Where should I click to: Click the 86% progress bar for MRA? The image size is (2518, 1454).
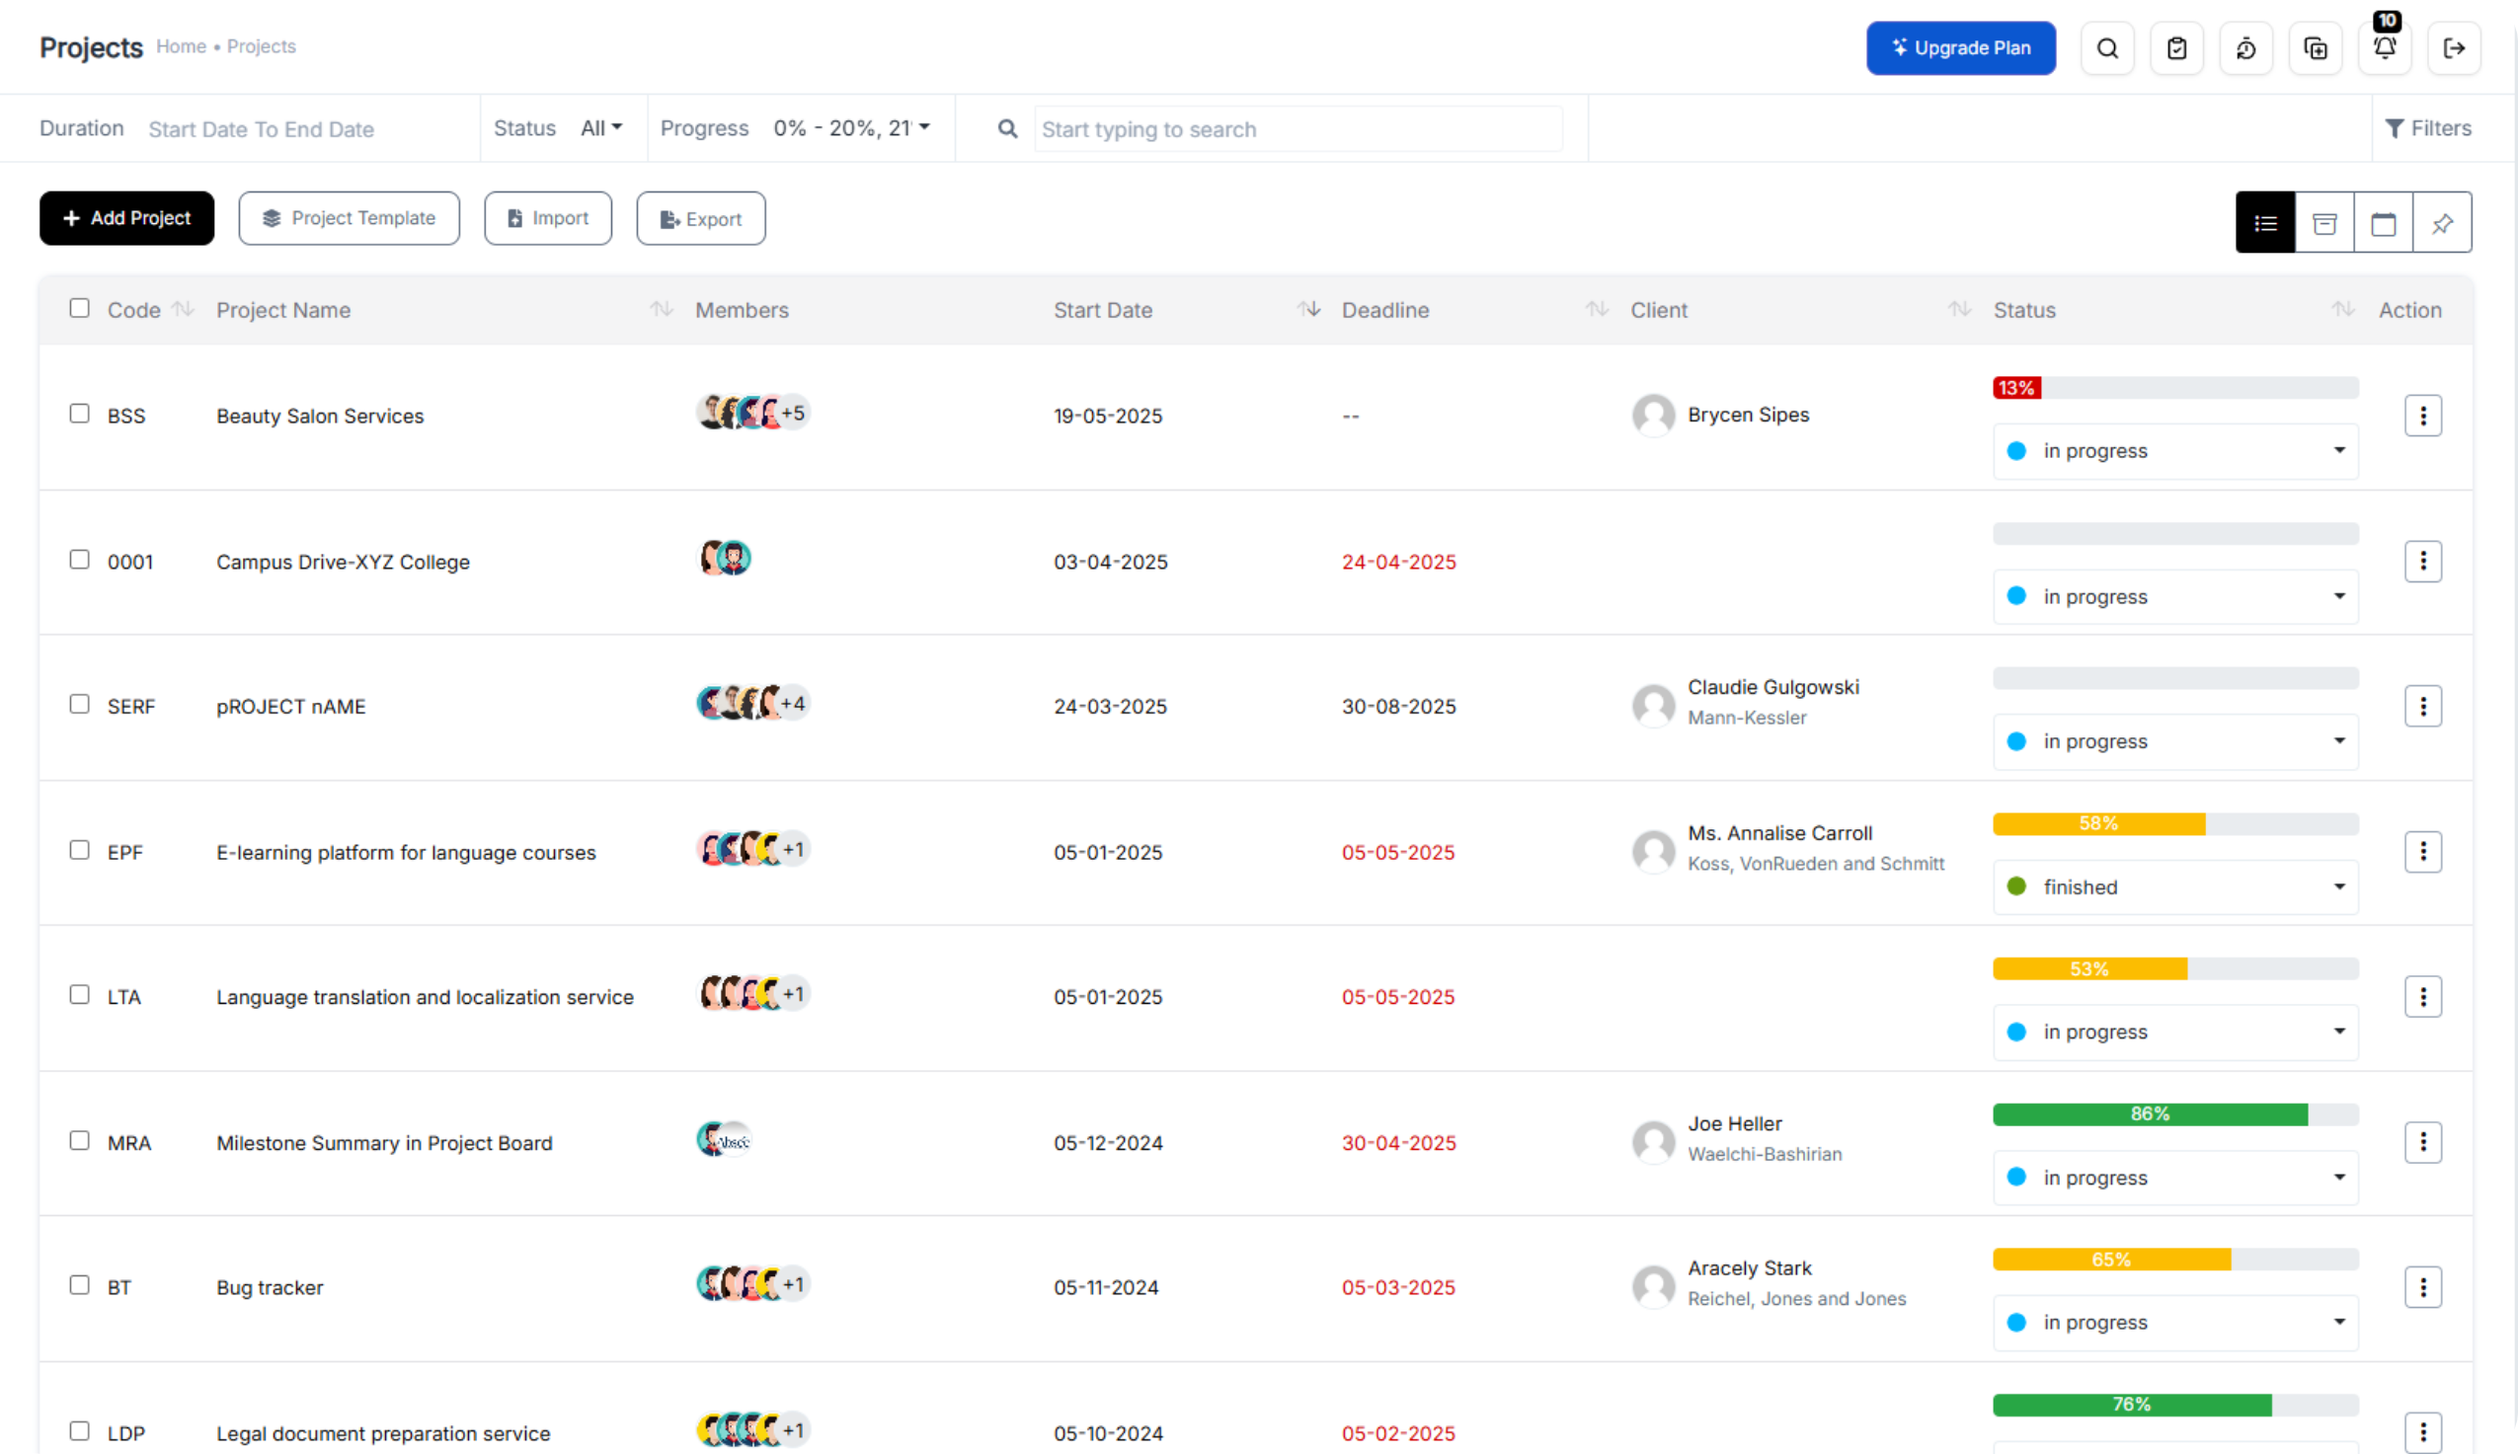[2150, 1114]
